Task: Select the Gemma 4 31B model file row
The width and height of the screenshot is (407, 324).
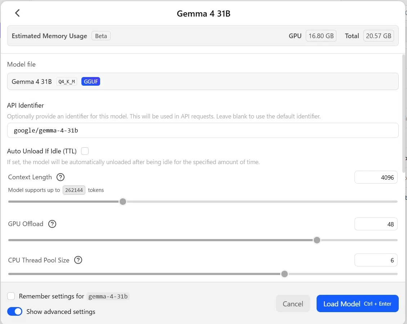Action: 203,81
